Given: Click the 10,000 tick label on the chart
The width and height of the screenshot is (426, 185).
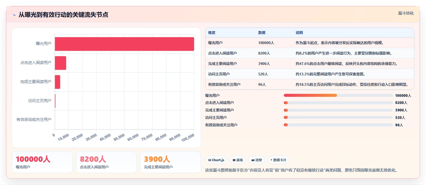Looking at the screenshot, I should pos(63,138).
